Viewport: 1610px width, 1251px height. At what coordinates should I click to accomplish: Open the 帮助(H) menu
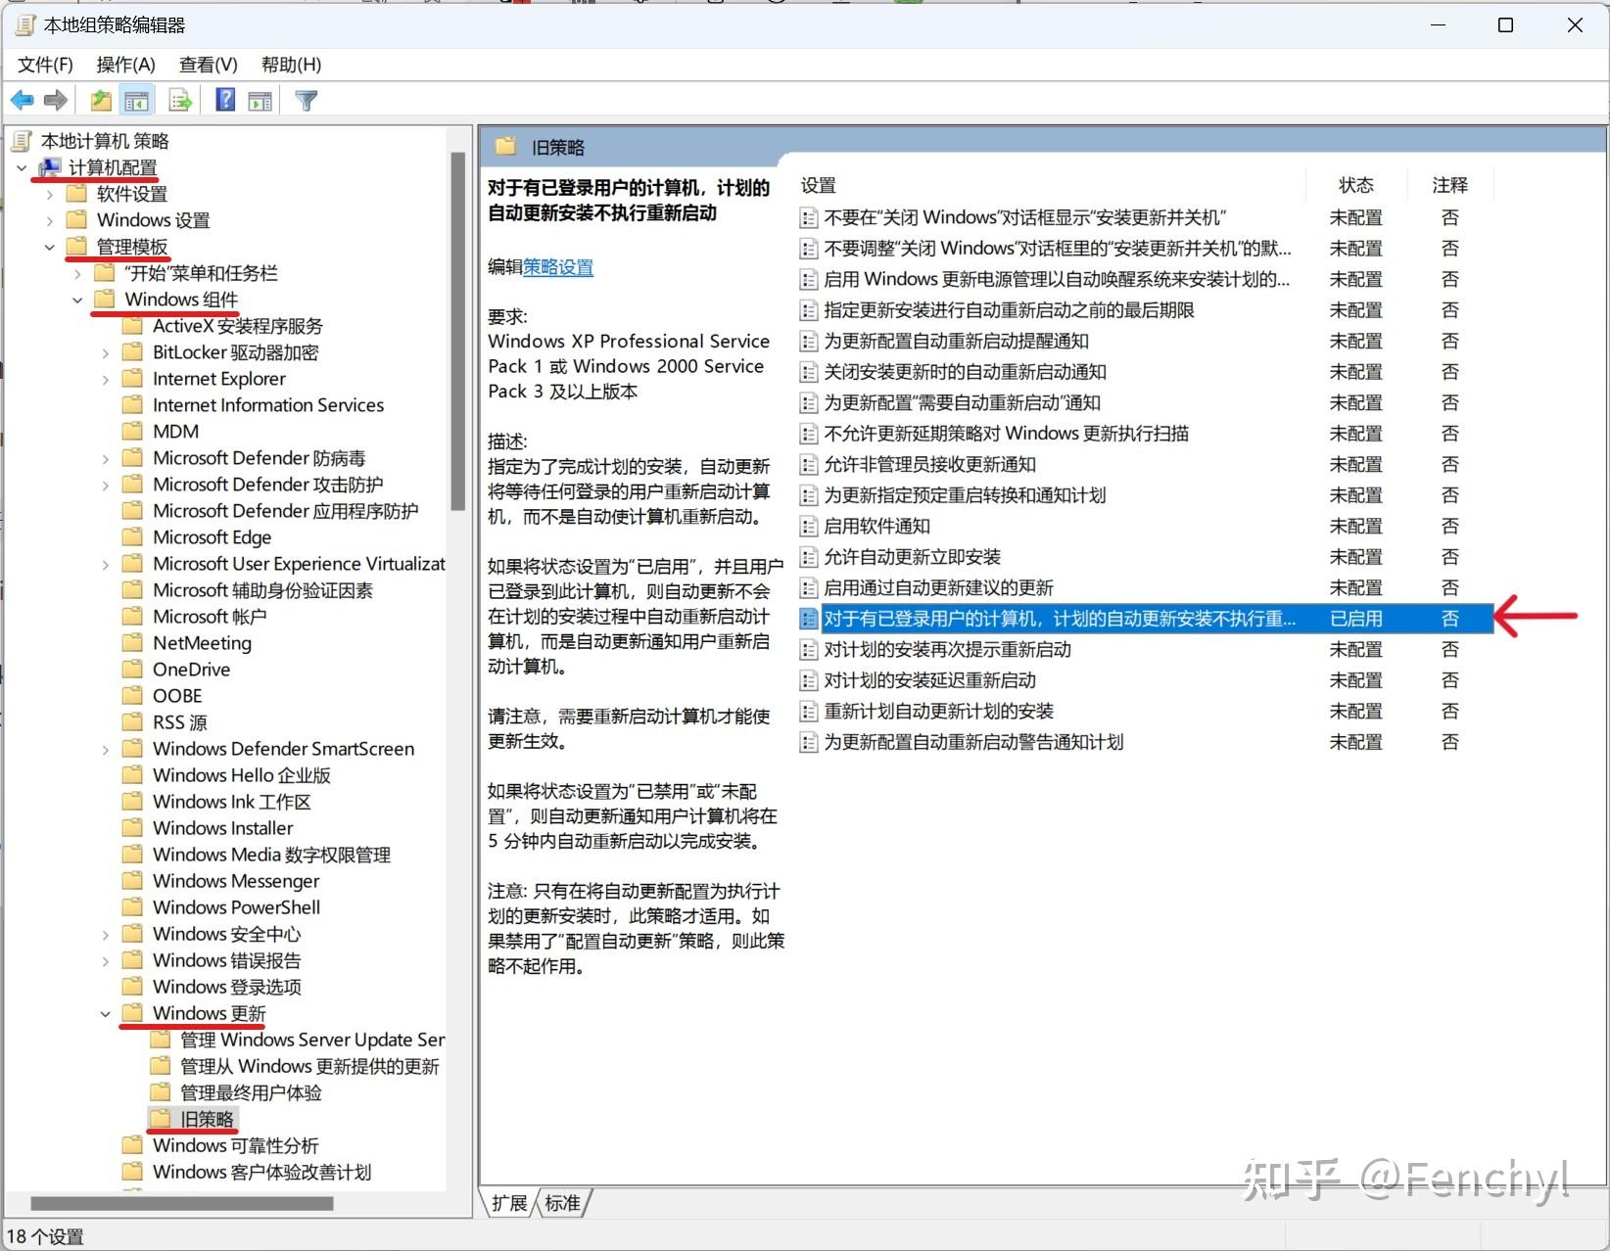coord(291,65)
